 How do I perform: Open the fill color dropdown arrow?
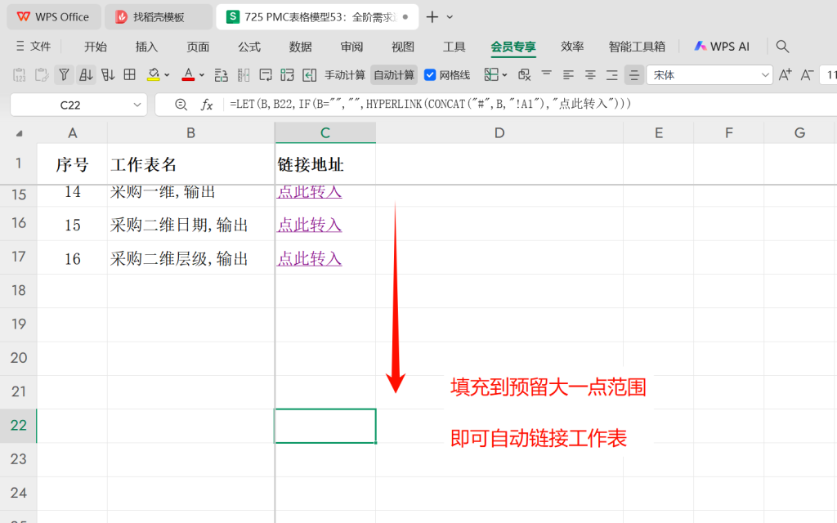coord(167,75)
